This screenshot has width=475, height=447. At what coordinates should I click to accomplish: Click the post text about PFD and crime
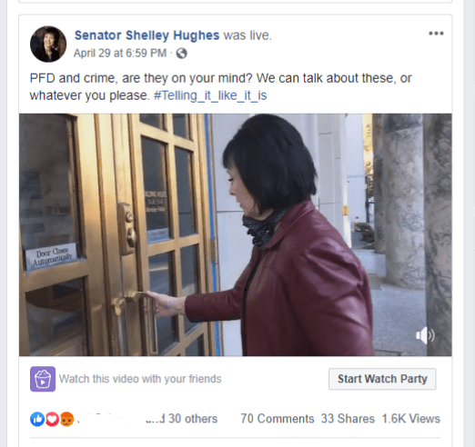pos(220,87)
